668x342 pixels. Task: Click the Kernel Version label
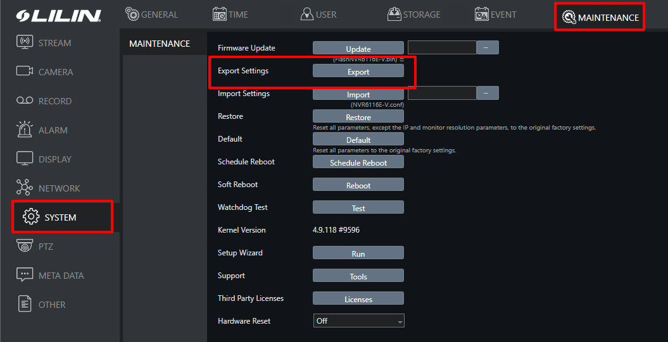click(x=241, y=229)
